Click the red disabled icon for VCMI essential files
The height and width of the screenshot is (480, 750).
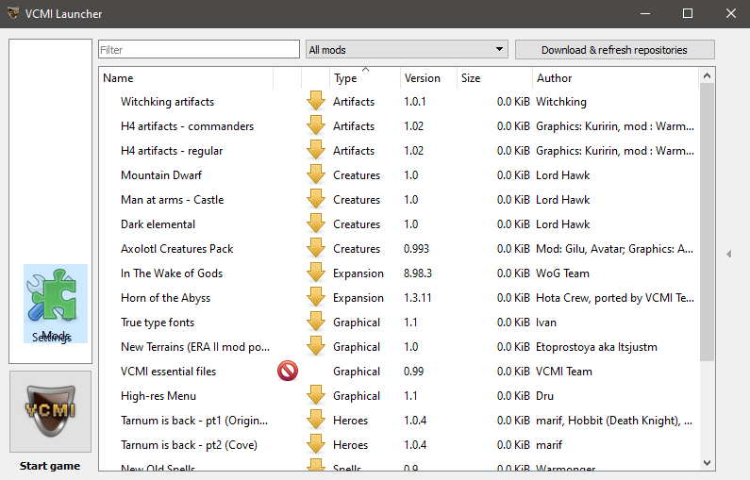click(288, 372)
